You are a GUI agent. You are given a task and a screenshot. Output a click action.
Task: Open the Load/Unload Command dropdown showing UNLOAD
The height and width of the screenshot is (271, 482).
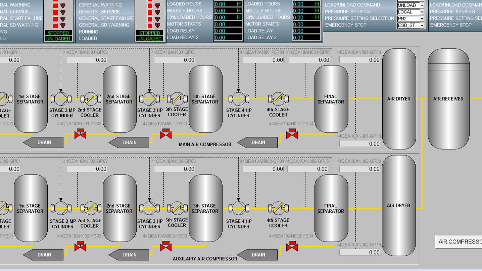(422, 5)
